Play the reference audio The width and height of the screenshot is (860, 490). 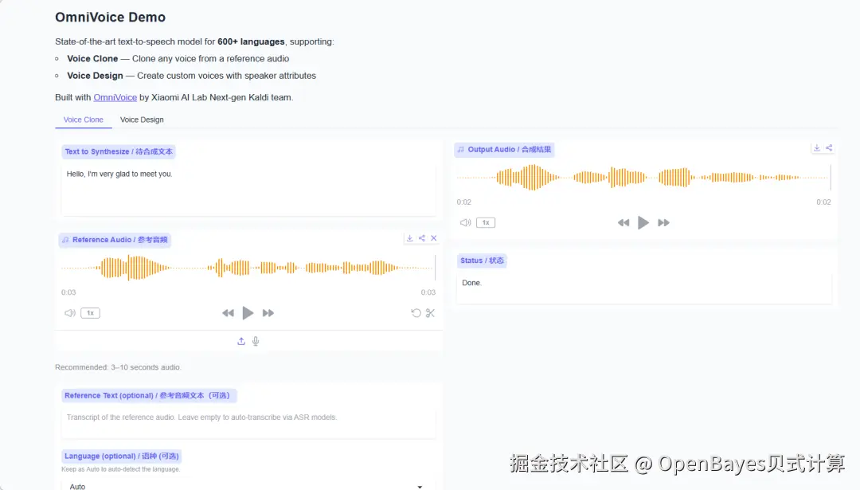248,313
